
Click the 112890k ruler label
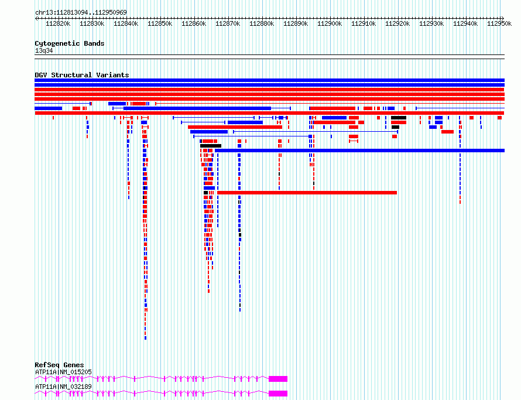click(x=296, y=23)
